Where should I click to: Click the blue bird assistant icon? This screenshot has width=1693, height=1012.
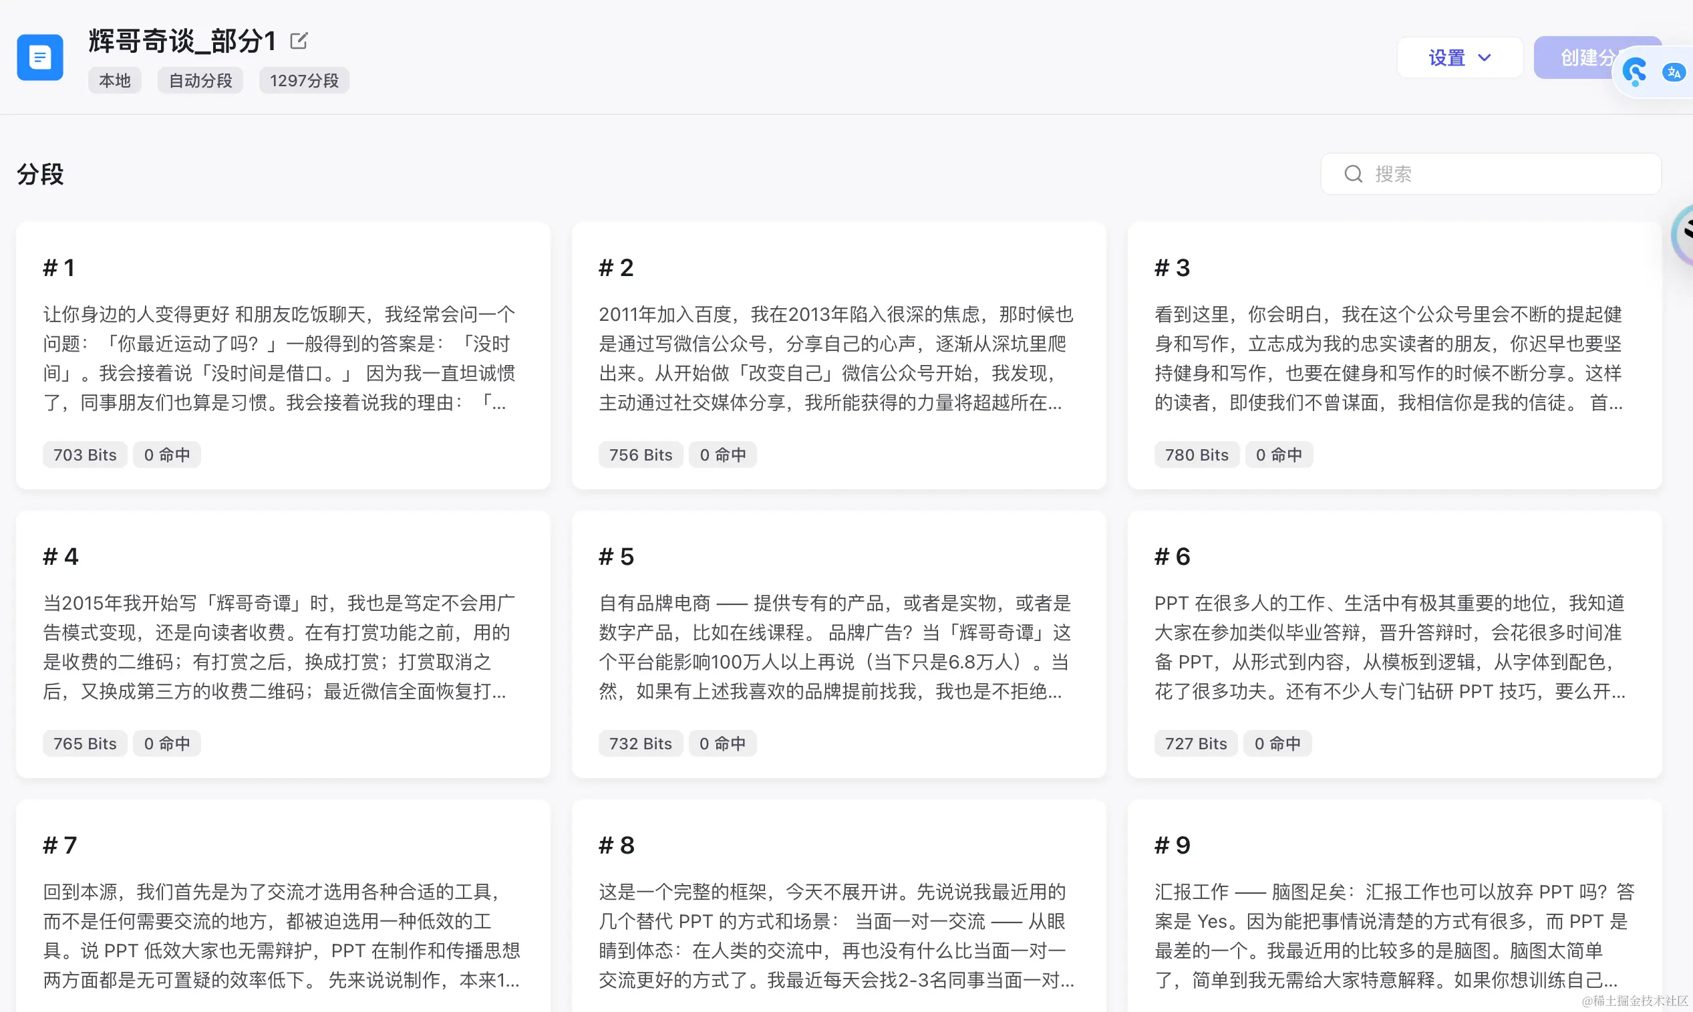1634,72
